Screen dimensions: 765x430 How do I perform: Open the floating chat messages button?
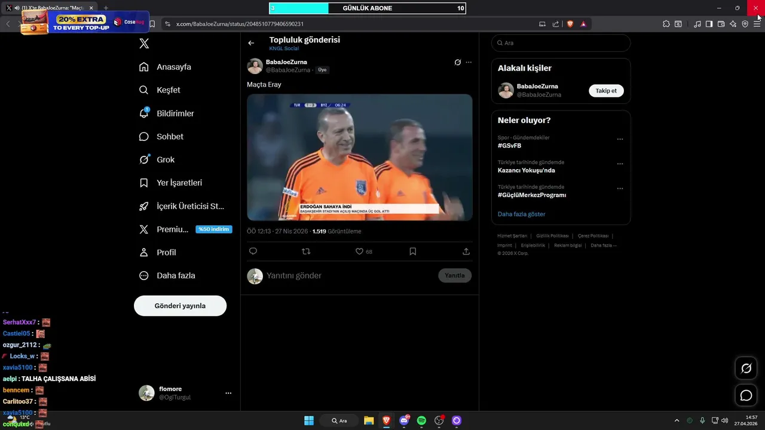coord(746,395)
